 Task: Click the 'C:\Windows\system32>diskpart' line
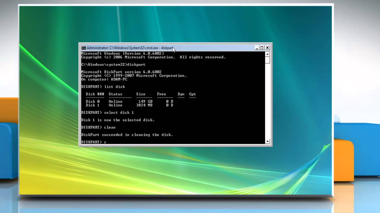(113, 64)
